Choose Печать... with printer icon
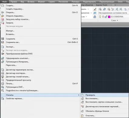This screenshot has height=118, width=129. 40,84
